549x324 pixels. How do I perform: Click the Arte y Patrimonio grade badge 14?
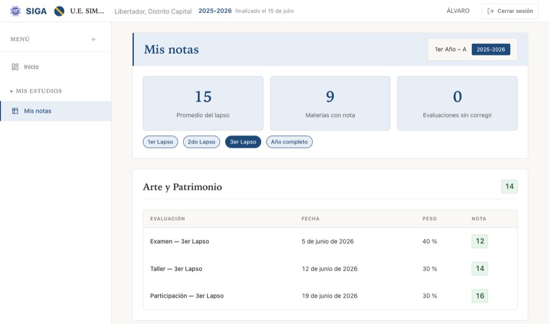coord(509,186)
